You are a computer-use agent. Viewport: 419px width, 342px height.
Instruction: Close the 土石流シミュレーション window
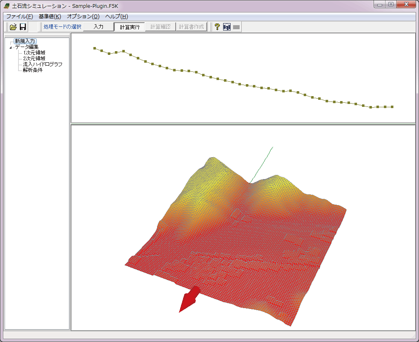406,5
